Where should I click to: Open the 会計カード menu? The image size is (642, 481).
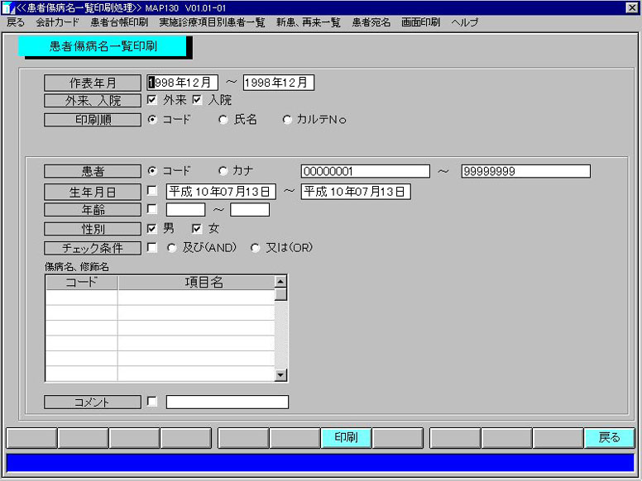pos(57,22)
